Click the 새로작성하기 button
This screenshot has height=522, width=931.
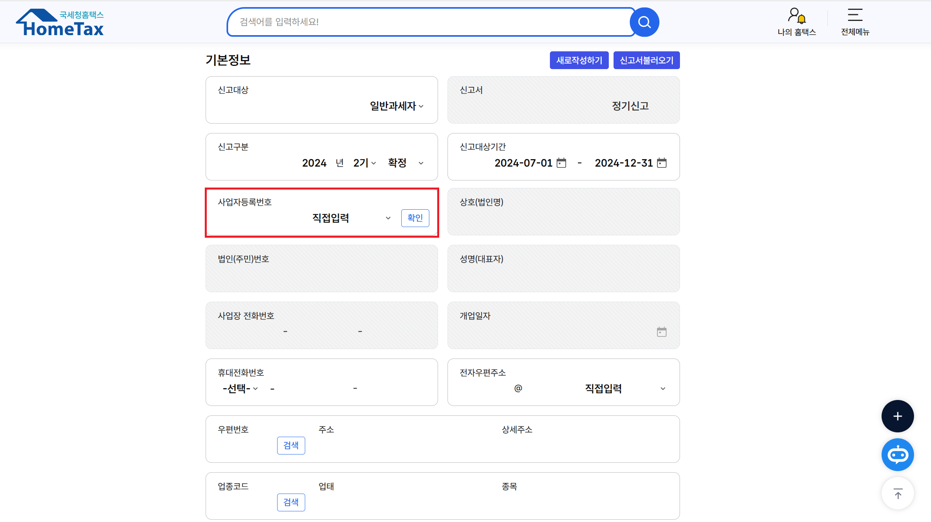pos(579,60)
